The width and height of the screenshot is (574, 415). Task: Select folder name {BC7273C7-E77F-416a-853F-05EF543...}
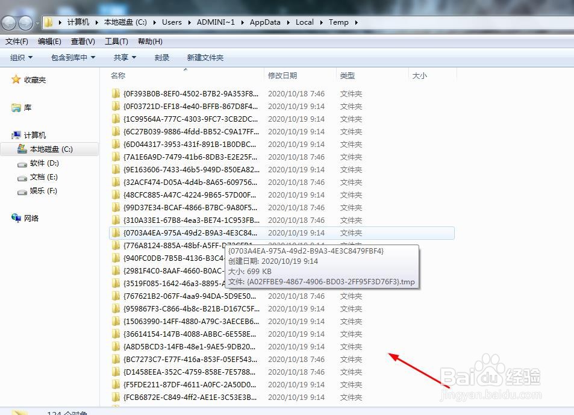click(190, 360)
